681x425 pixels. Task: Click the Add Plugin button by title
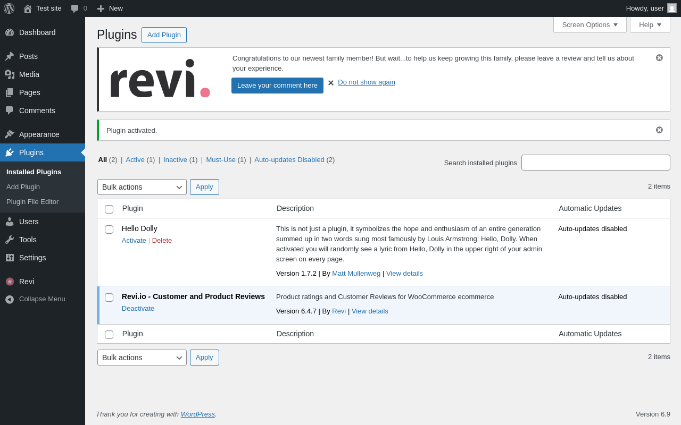coord(164,35)
